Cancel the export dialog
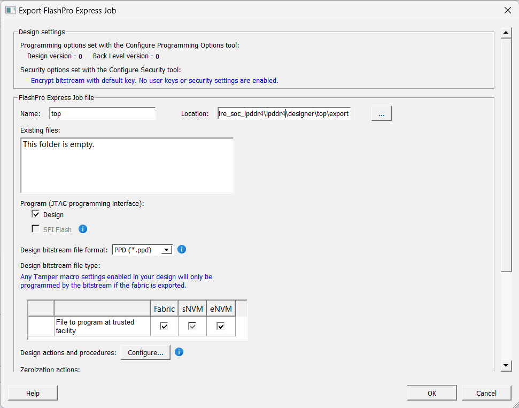Image resolution: width=519 pixels, height=408 pixels. [486, 393]
